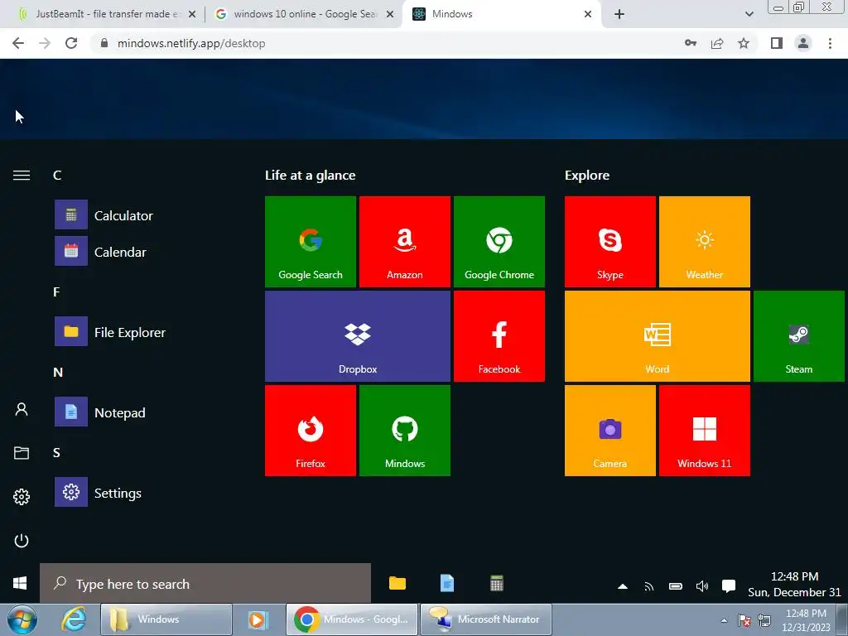Open the media player taskbar icon

point(258,619)
